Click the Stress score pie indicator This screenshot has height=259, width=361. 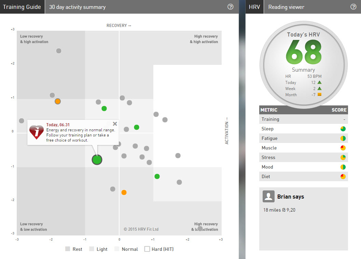click(x=343, y=157)
